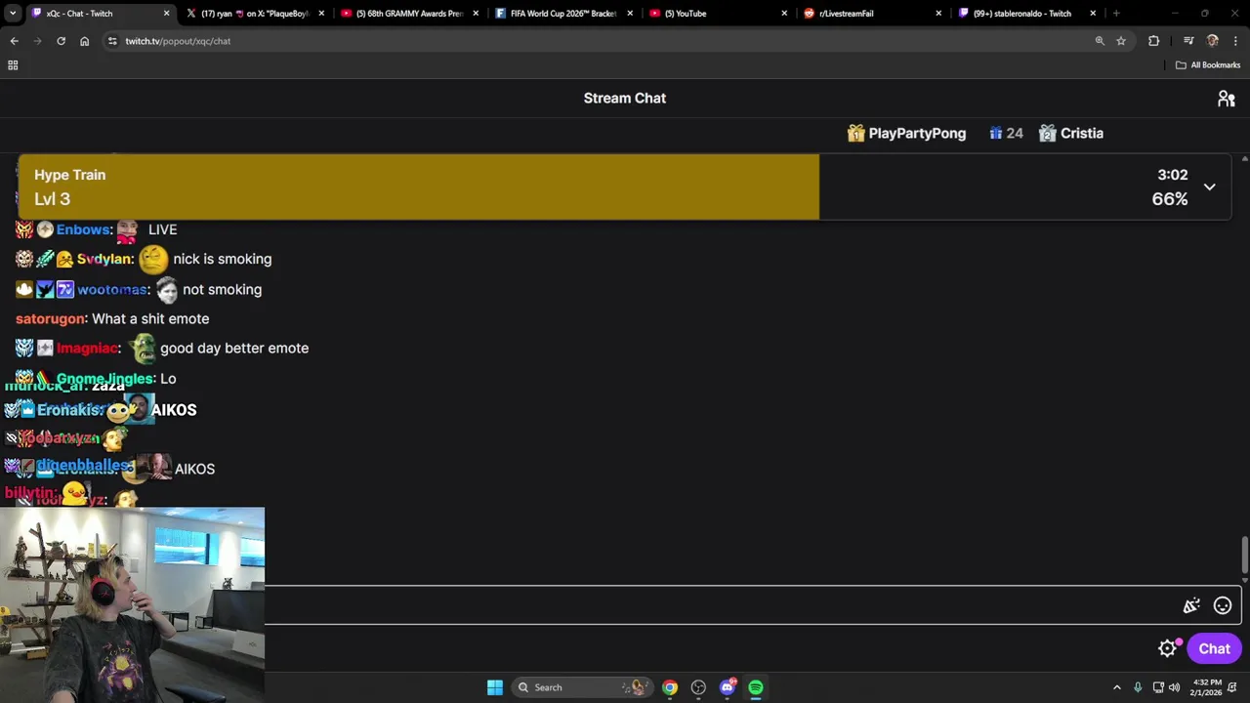Open chat settings gear icon
The height and width of the screenshot is (703, 1250).
[x=1168, y=648]
